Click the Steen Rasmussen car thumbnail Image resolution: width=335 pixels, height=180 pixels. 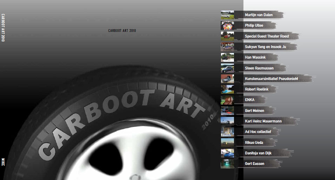point(227,68)
